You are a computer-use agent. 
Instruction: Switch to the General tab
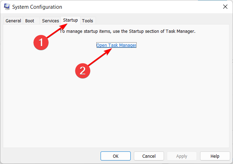[13, 21]
